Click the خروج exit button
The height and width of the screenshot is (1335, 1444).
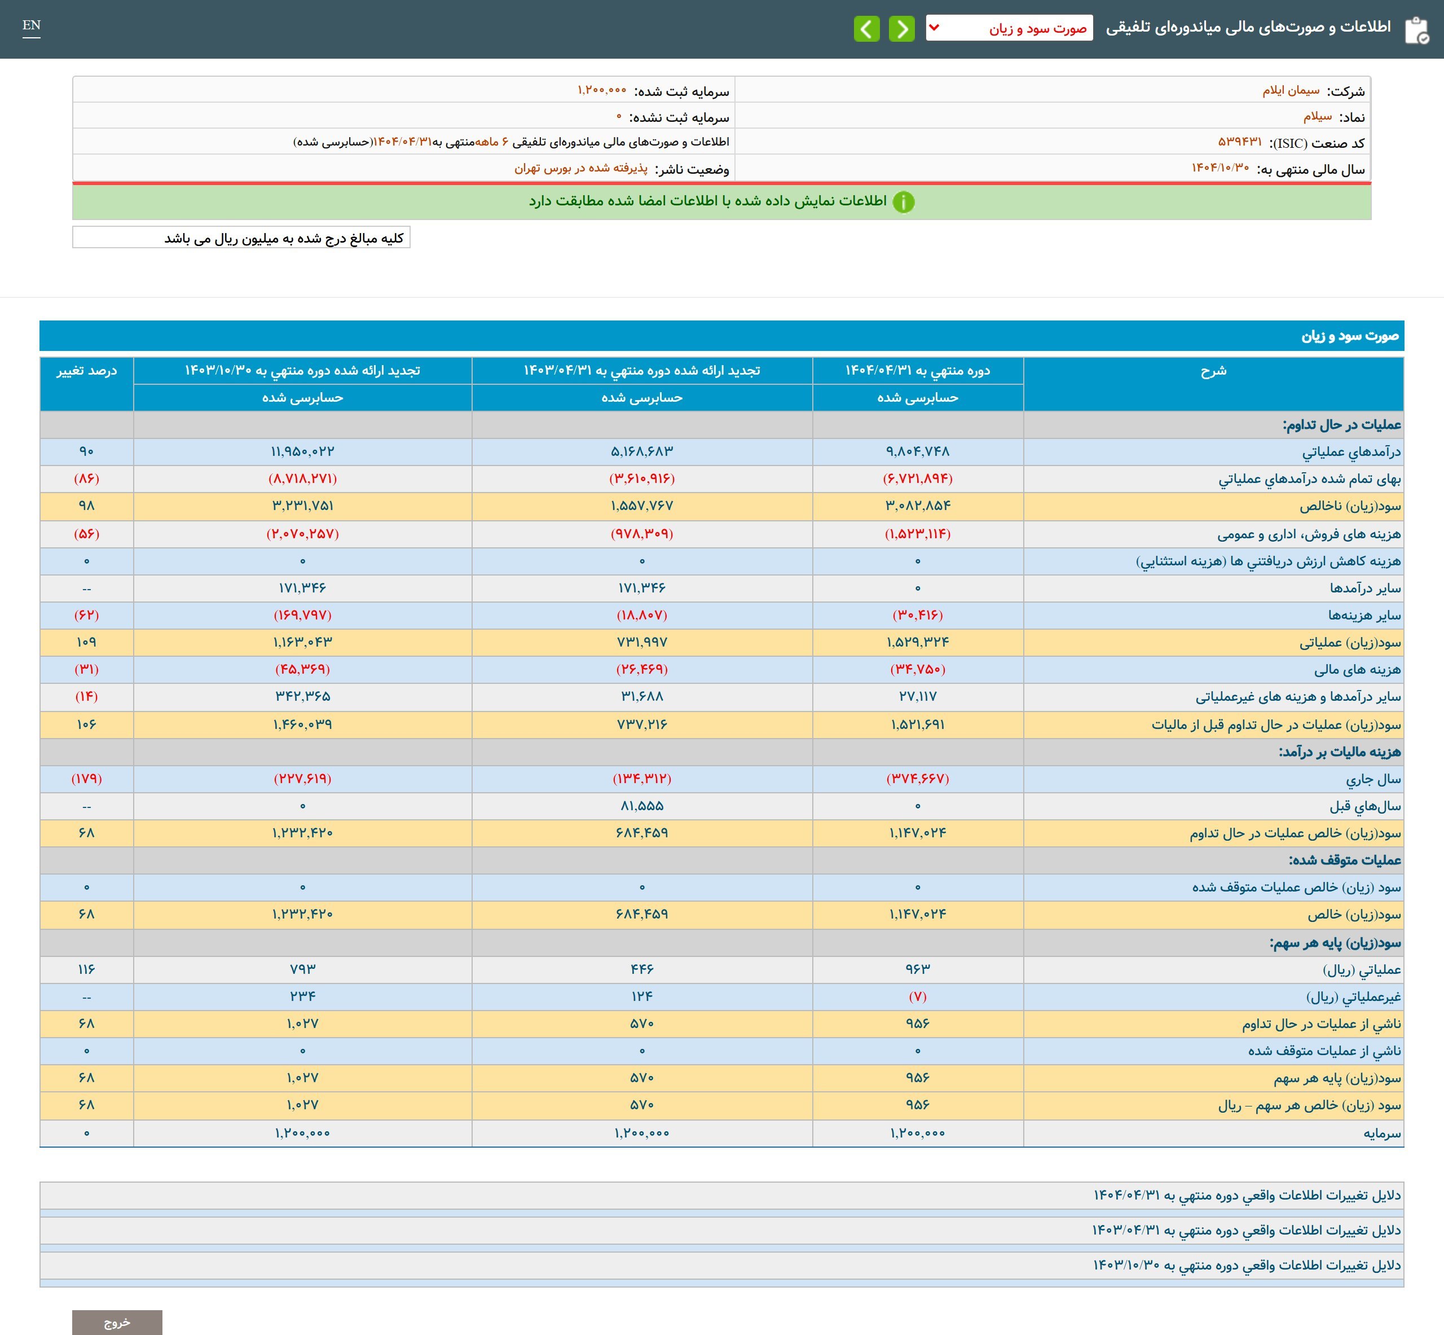click(117, 1321)
